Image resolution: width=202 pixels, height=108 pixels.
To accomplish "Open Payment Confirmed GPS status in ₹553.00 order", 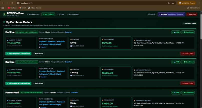I will tap(52, 43).
